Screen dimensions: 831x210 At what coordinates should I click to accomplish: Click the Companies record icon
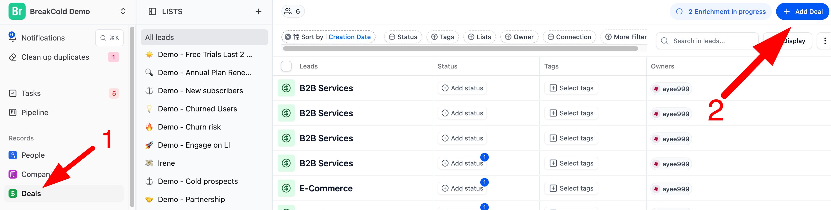coord(13,175)
